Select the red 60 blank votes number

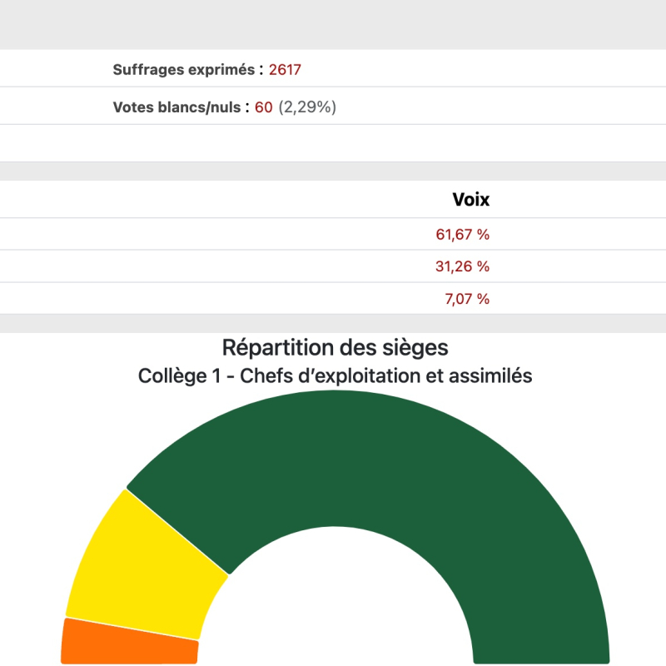coord(264,107)
